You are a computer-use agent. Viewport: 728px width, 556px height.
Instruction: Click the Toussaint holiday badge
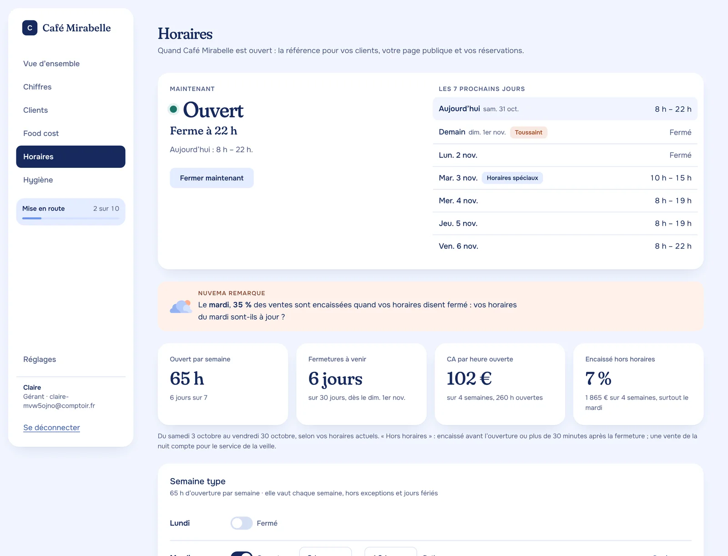(528, 132)
